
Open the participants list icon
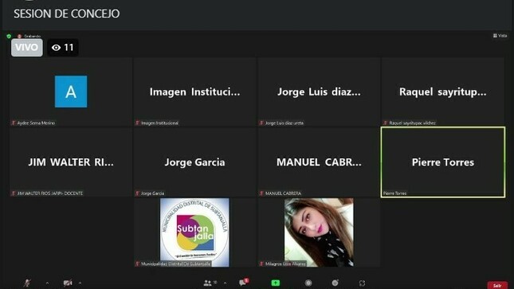(207, 283)
